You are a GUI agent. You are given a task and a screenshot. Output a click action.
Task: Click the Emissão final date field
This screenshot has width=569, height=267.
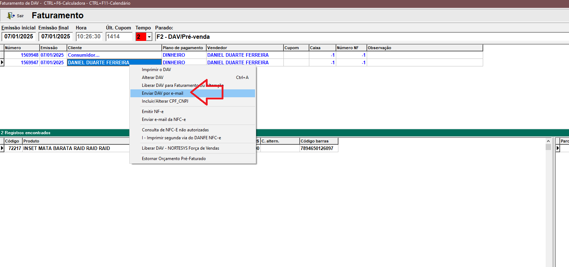(56, 37)
